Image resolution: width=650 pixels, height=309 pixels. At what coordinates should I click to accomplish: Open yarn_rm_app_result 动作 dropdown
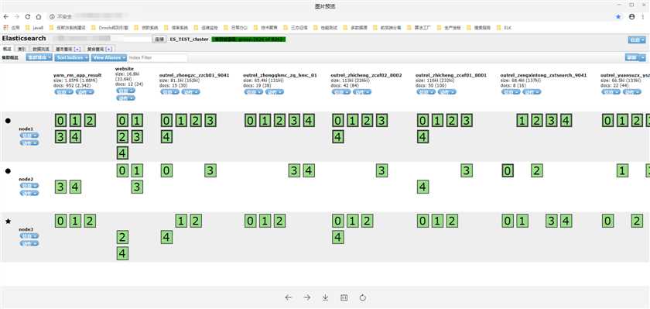point(84,91)
